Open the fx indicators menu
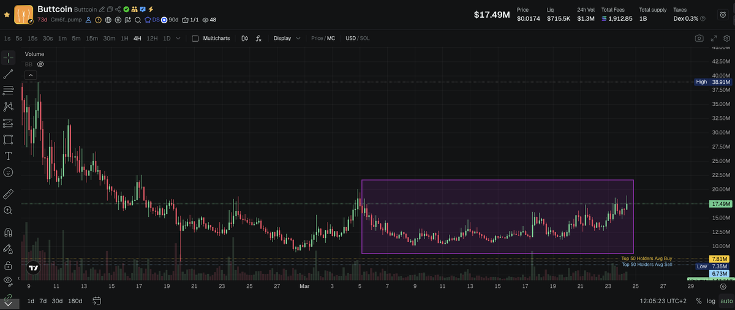The image size is (735, 310). [258, 38]
